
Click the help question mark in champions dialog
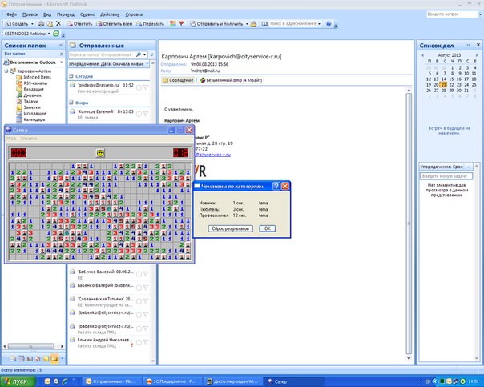pyautogui.click(x=275, y=186)
